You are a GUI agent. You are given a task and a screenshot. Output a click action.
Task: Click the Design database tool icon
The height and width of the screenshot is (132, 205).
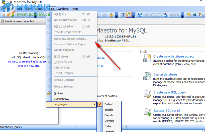pyautogui.click(x=147, y=76)
